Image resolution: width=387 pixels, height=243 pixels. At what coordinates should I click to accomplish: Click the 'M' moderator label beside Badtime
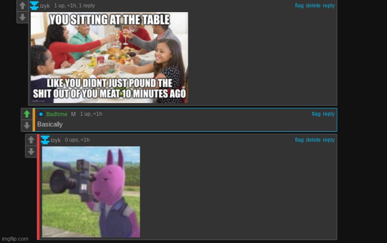74,114
